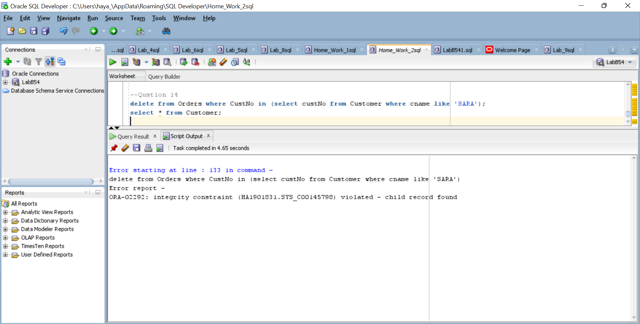Image resolution: width=640 pixels, height=324 pixels.
Task: Open dropdown next to back arrow
Action: click(104, 31)
